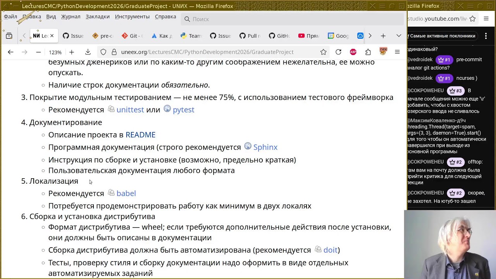Click 'Самые активные поклонники' chat chip
Viewport: 496px width, 279px height.
click(x=442, y=36)
